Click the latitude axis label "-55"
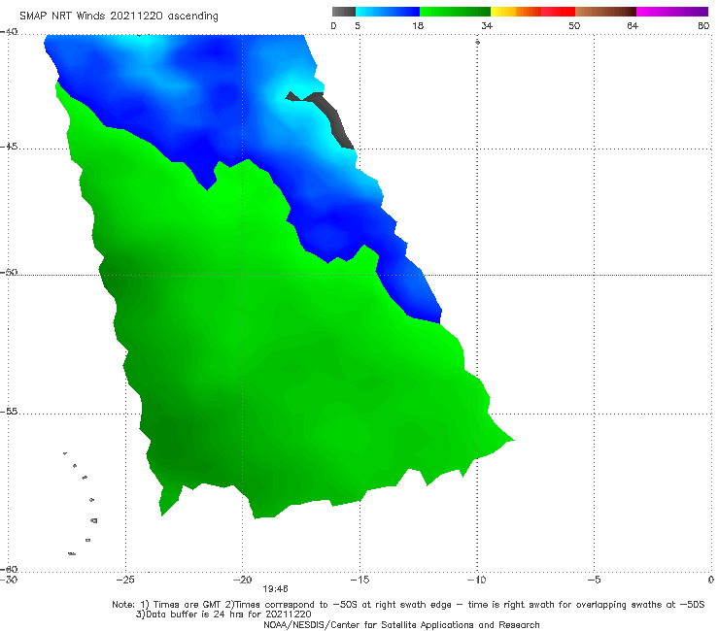Viewport: 719px width, 631px height. 9,412
